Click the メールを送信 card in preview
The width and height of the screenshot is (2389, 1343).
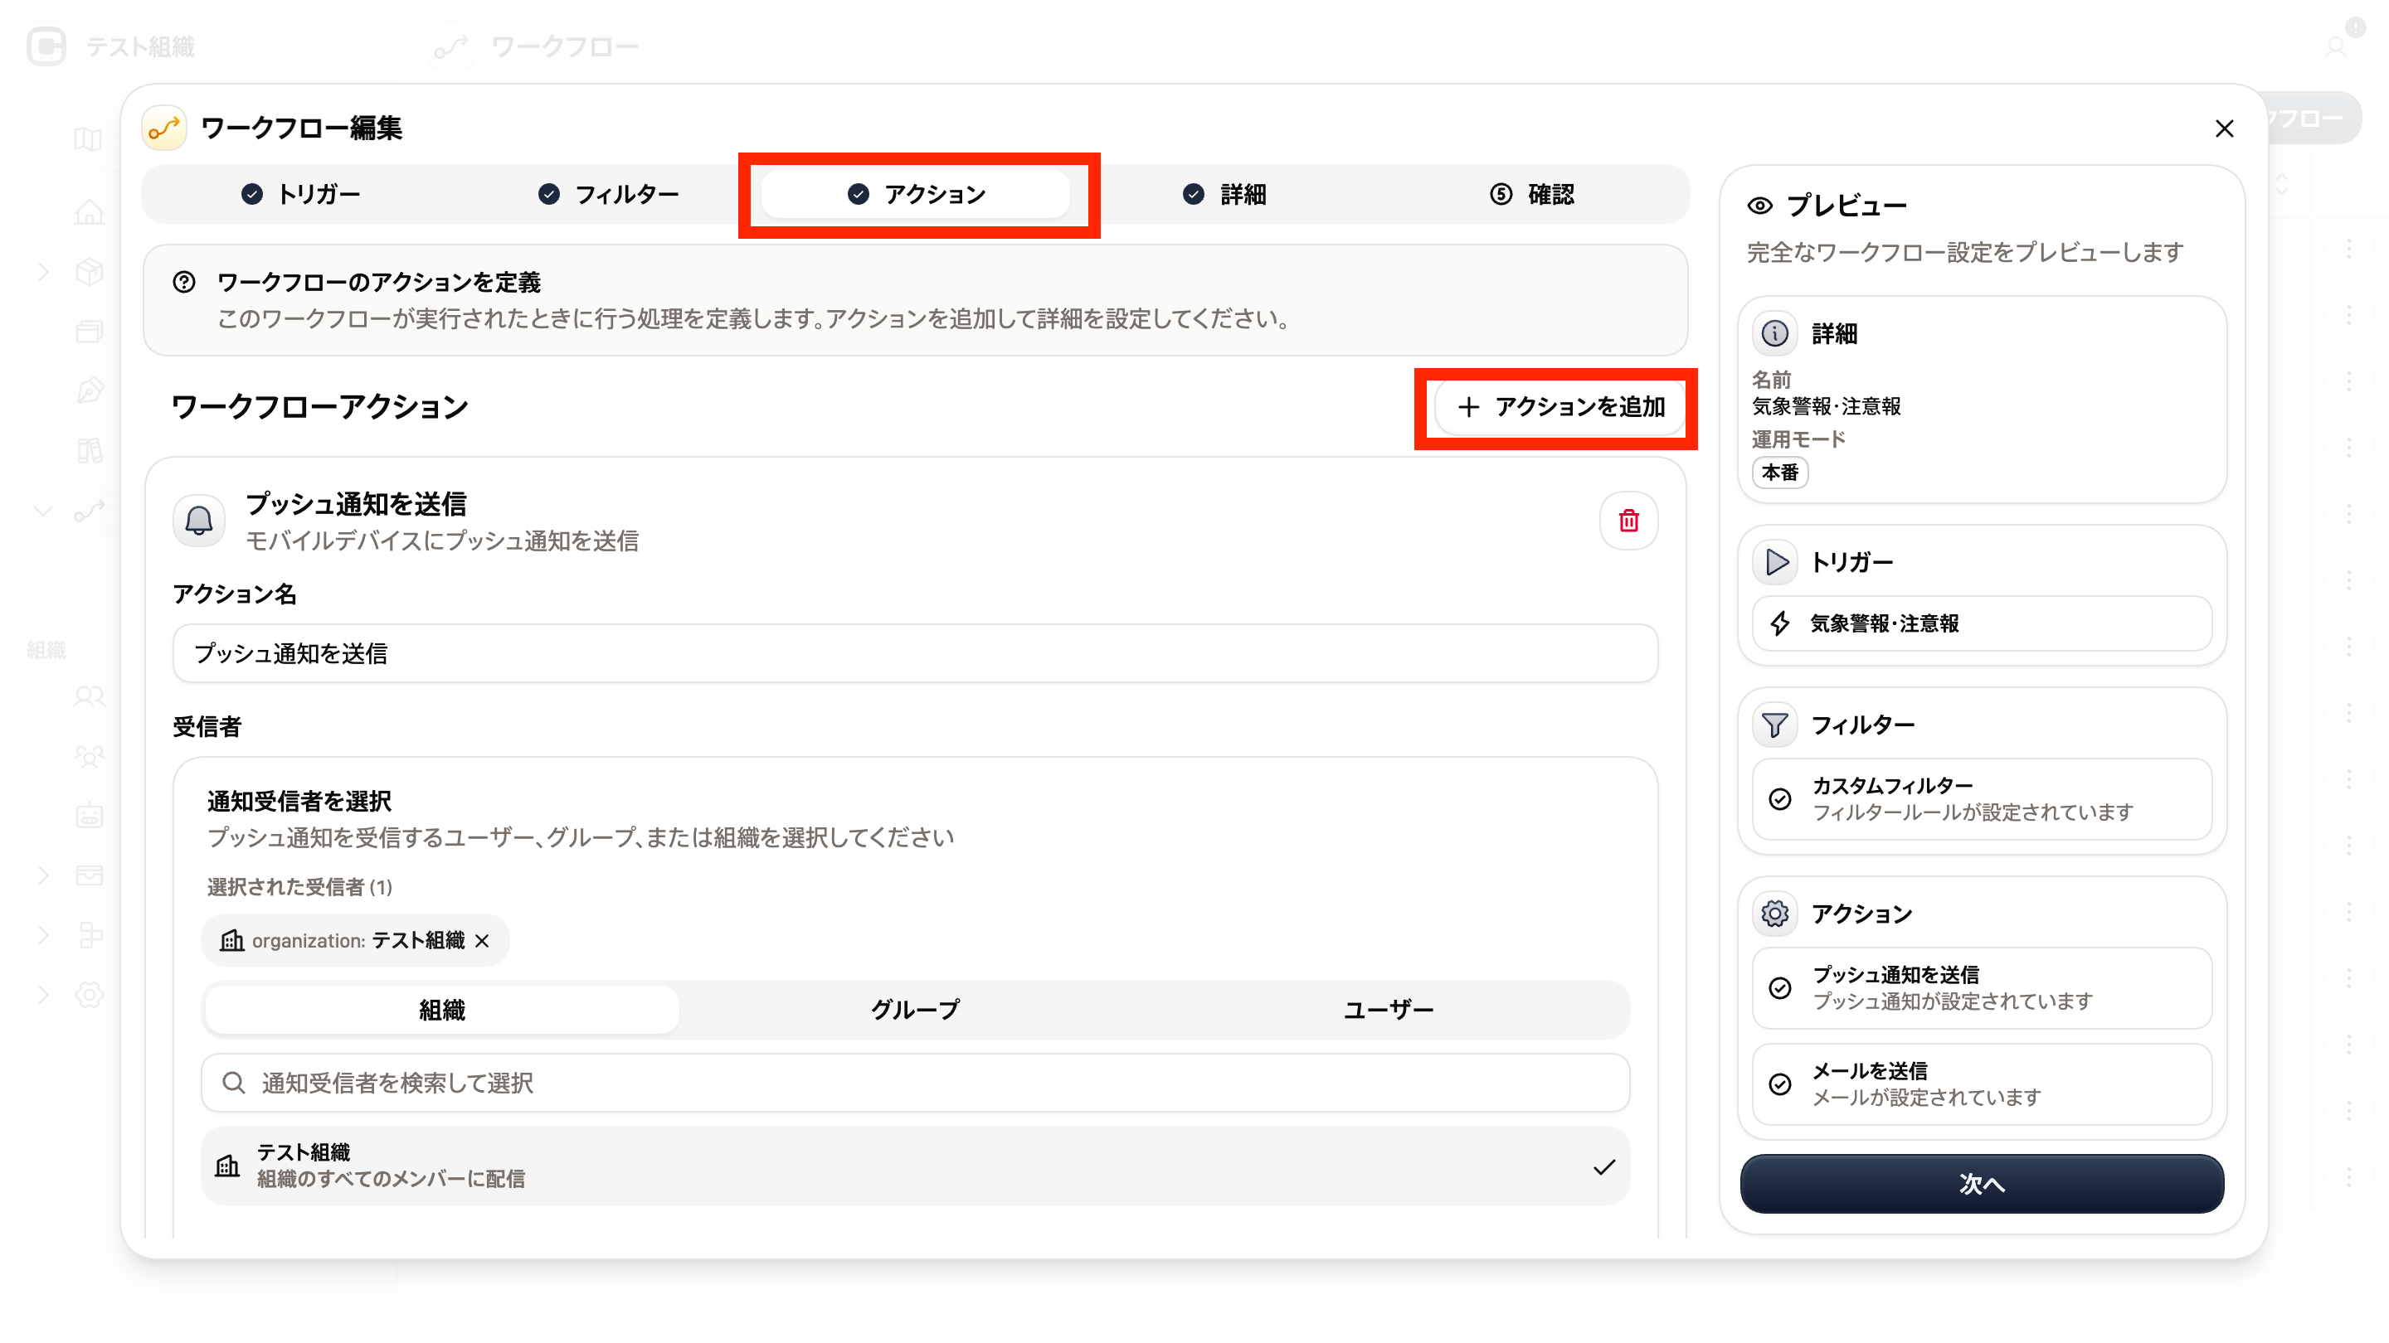click(1982, 1084)
